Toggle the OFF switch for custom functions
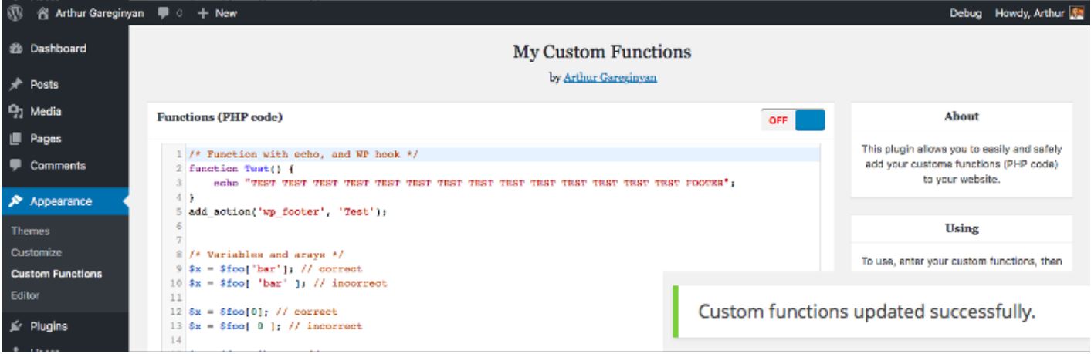The image size is (1091, 354). (792, 120)
